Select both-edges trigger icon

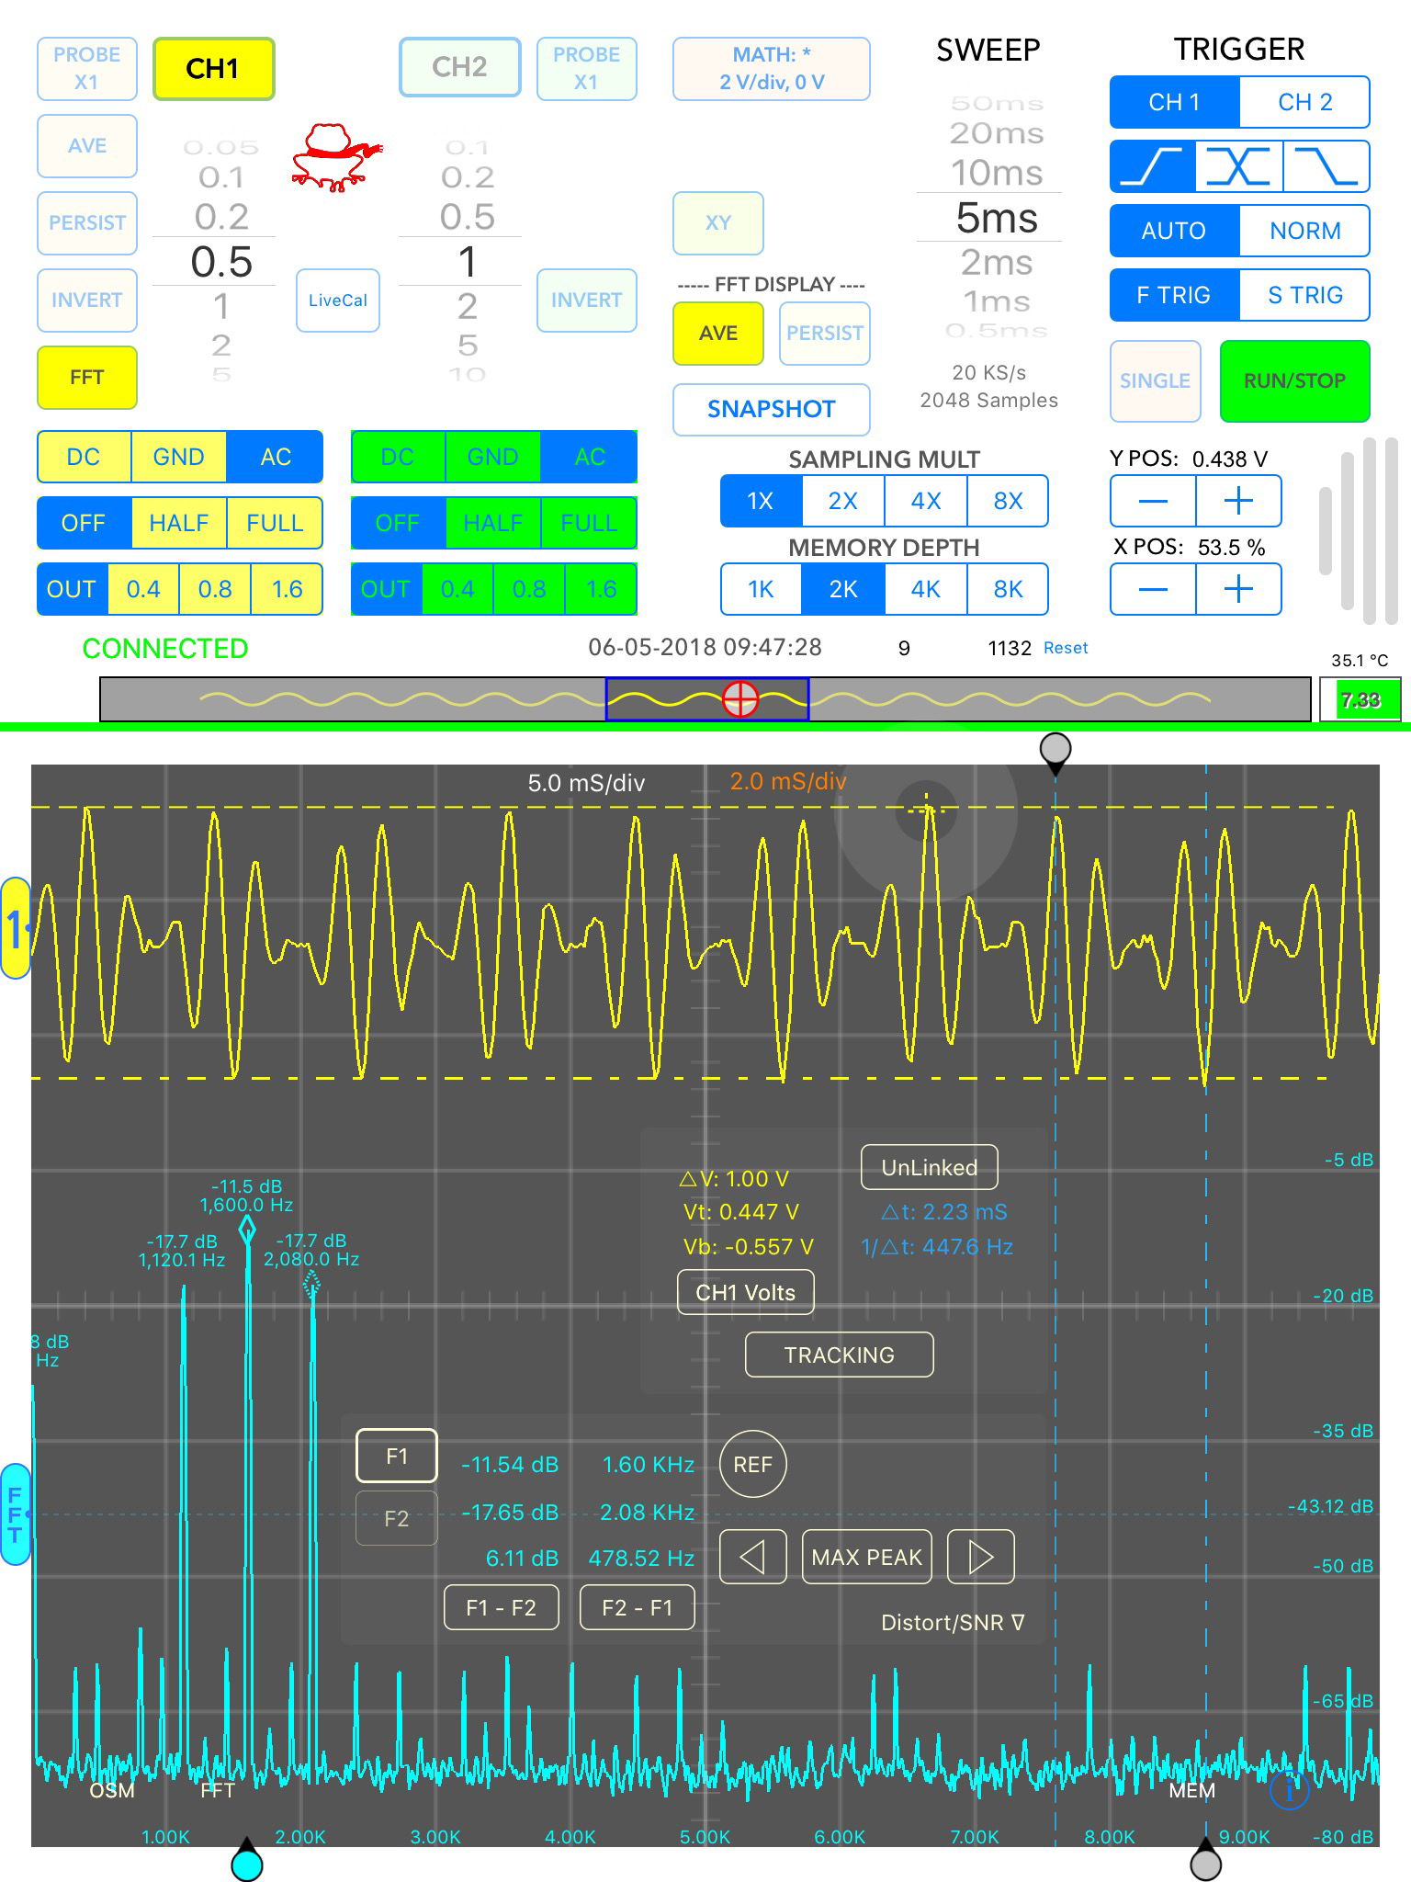tap(1239, 166)
